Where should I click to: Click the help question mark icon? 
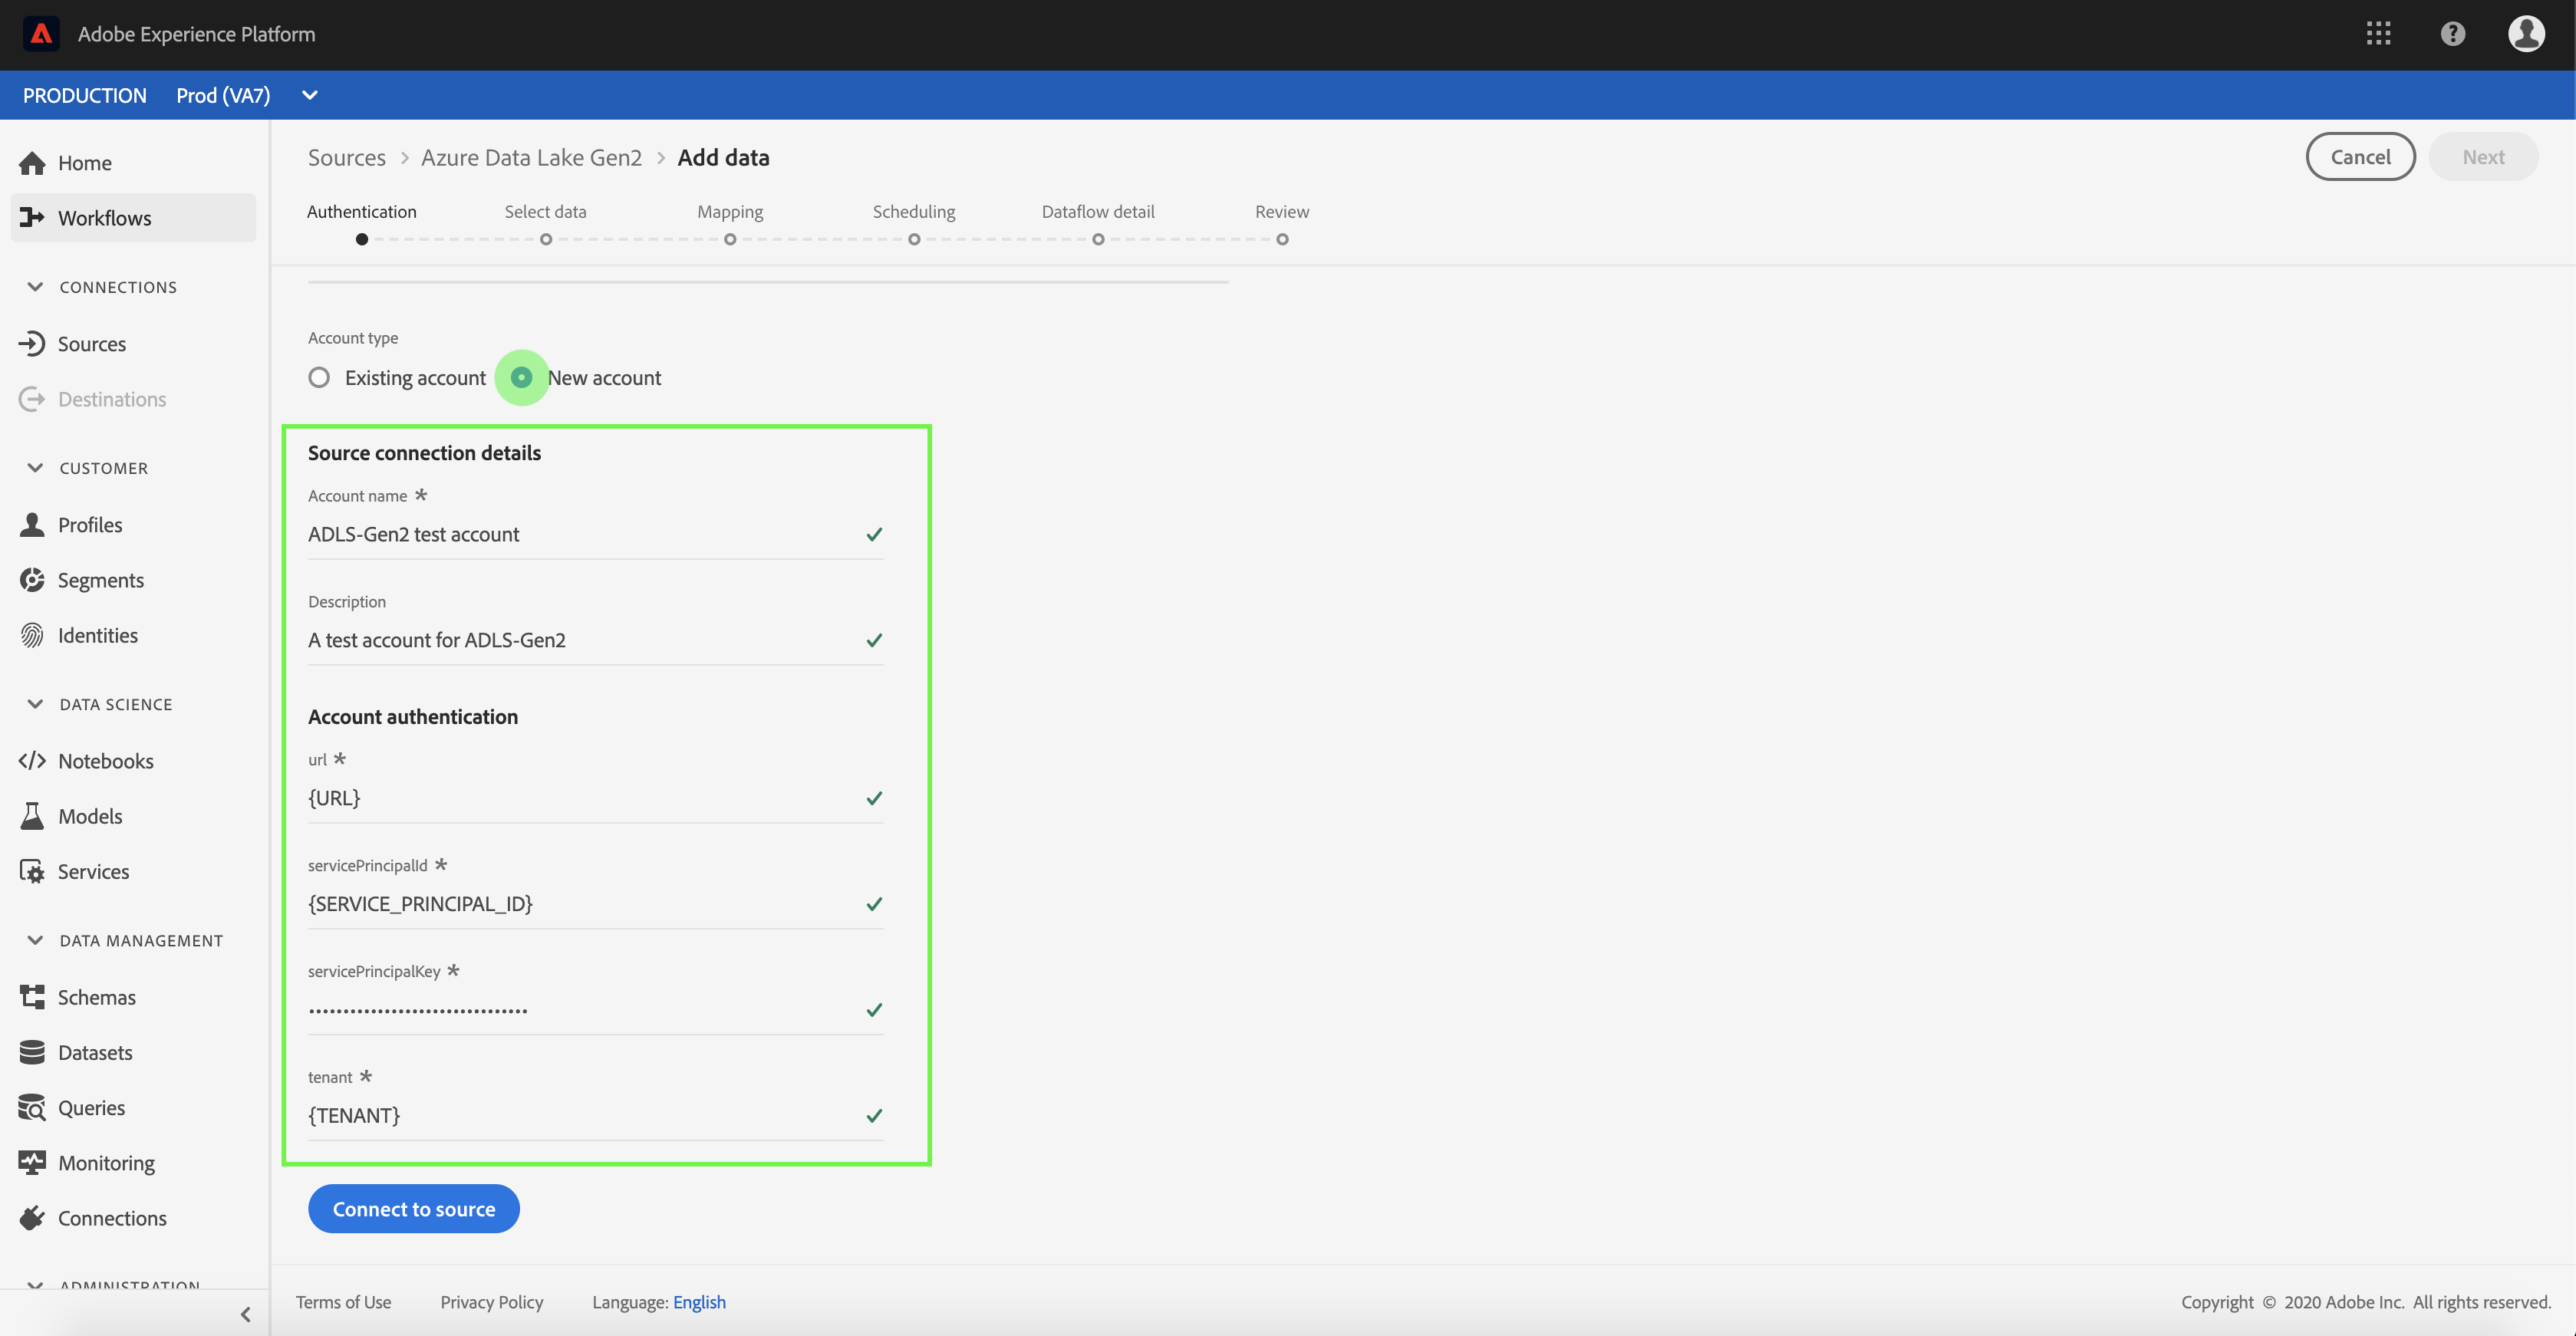pyautogui.click(x=2452, y=34)
